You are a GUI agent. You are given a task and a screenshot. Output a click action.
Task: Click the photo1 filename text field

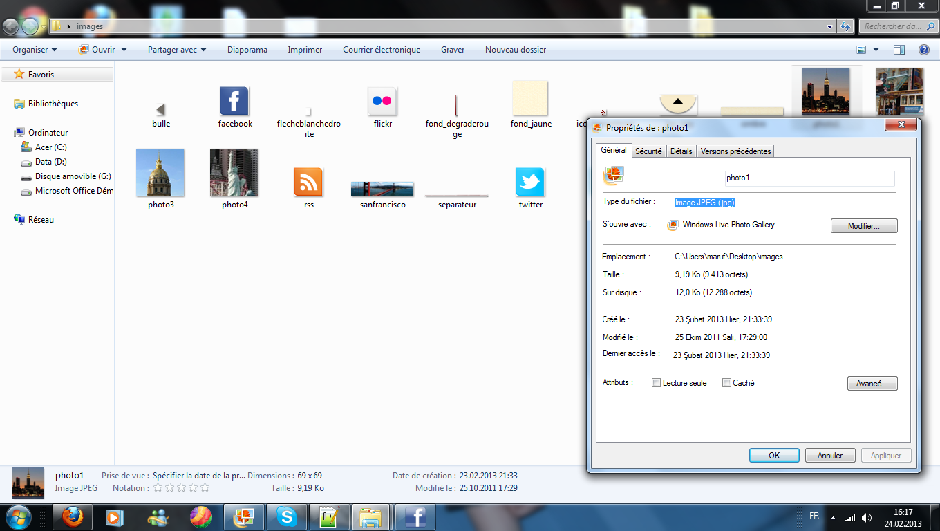809,178
